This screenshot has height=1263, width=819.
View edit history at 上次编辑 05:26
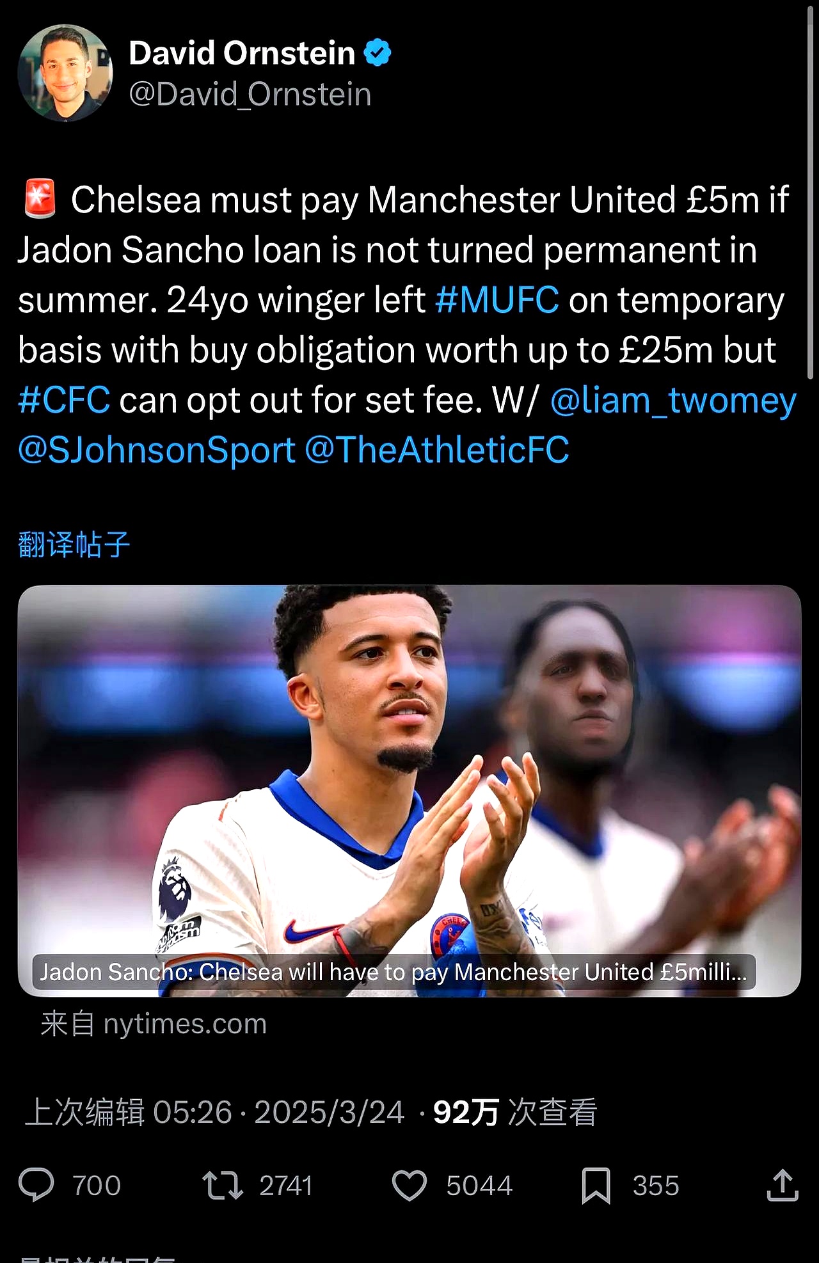[x=128, y=1112]
